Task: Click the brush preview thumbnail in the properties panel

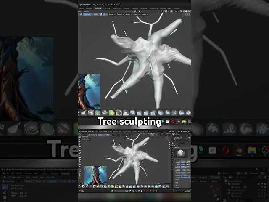Action: click(181, 153)
